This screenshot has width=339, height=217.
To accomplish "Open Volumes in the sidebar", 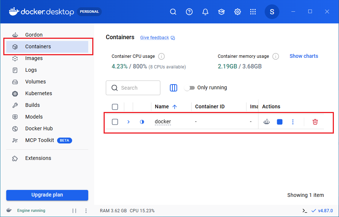I will (x=47, y=82).
